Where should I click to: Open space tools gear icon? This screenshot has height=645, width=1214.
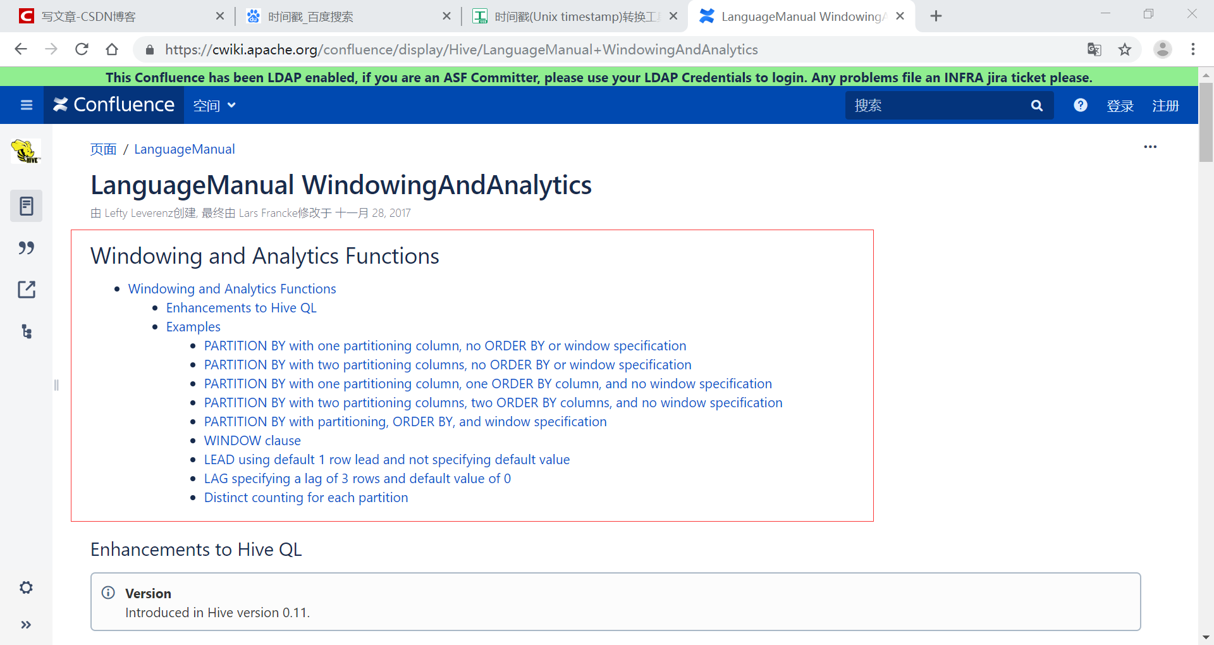pos(26,587)
